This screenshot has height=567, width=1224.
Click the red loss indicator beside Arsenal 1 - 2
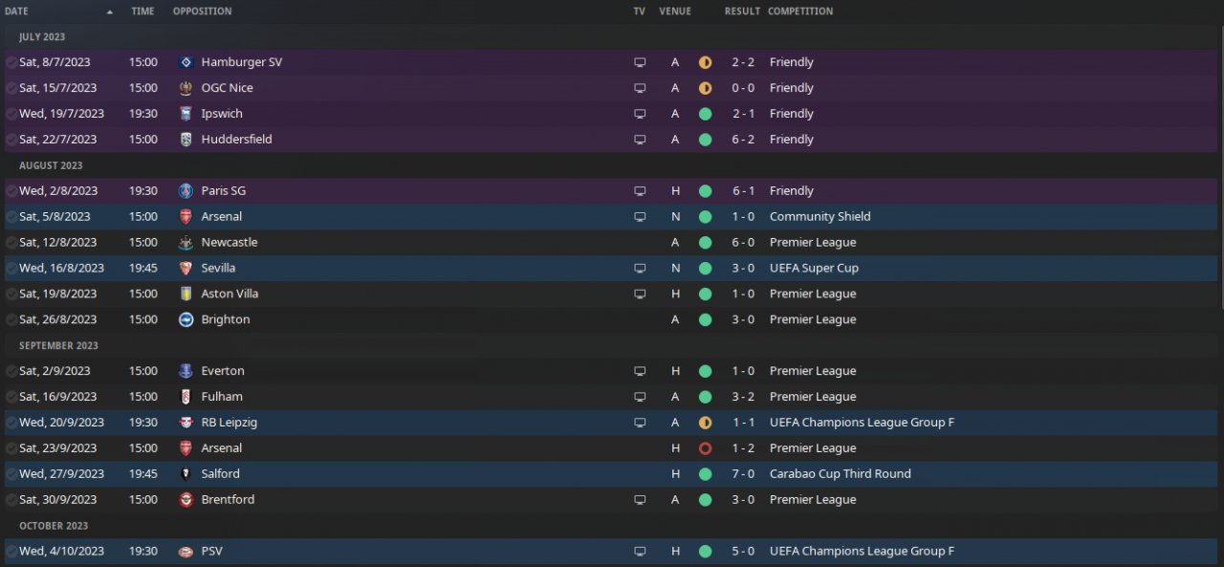[705, 448]
